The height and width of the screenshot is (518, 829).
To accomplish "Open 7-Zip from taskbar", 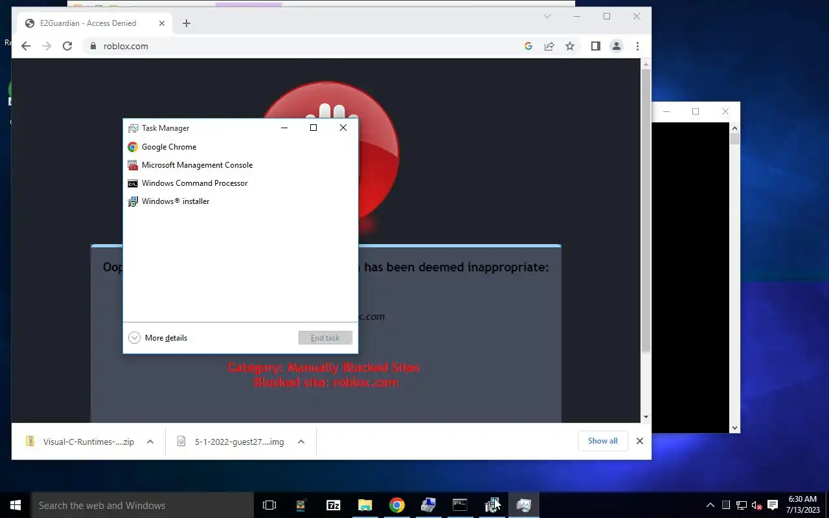I will [x=333, y=505].
